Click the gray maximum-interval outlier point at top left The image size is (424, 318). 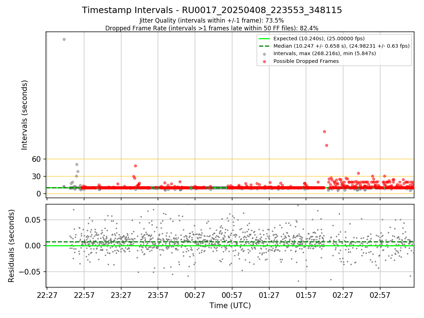(x=64, y=39)
